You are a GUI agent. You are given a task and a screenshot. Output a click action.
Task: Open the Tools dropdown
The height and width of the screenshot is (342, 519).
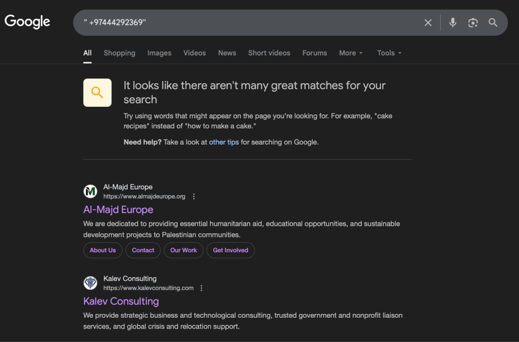(389, 53)
